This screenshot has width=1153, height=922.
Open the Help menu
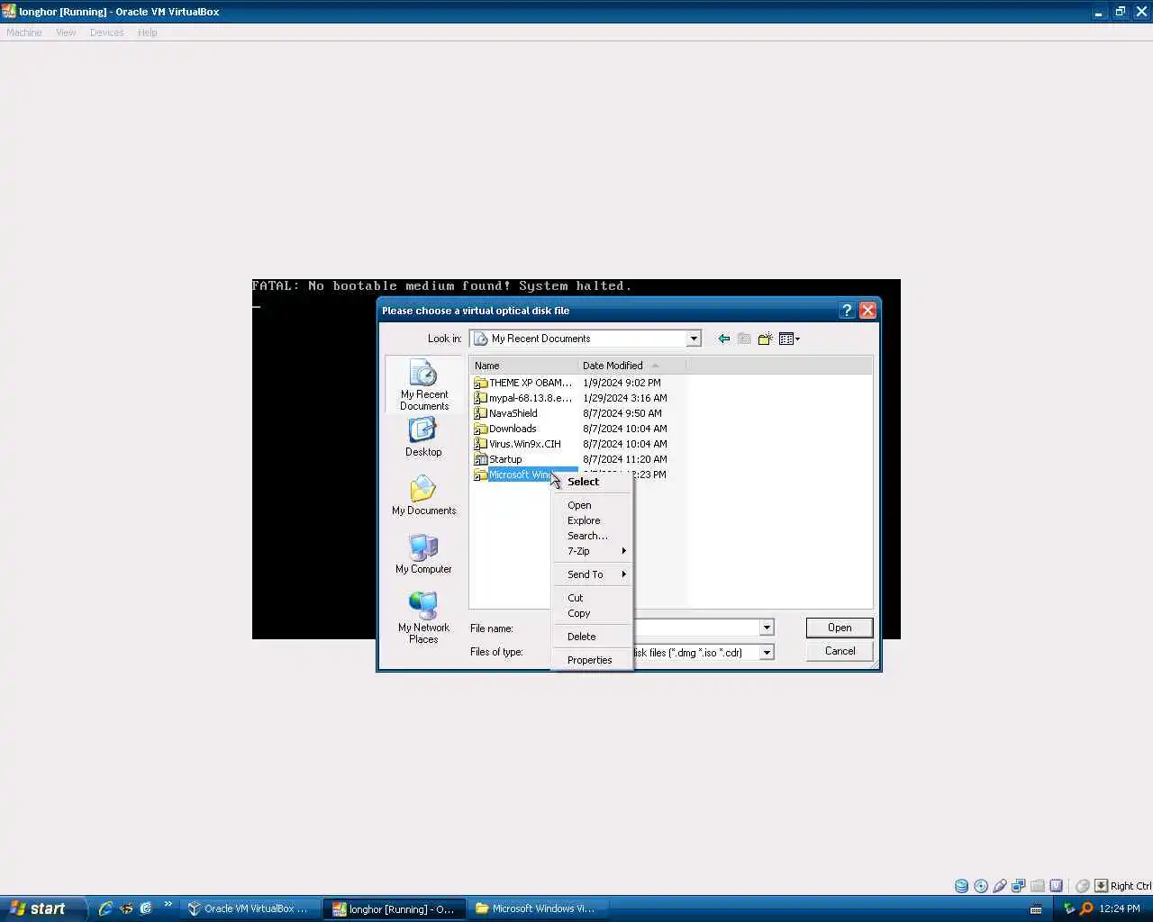(148, 32)
